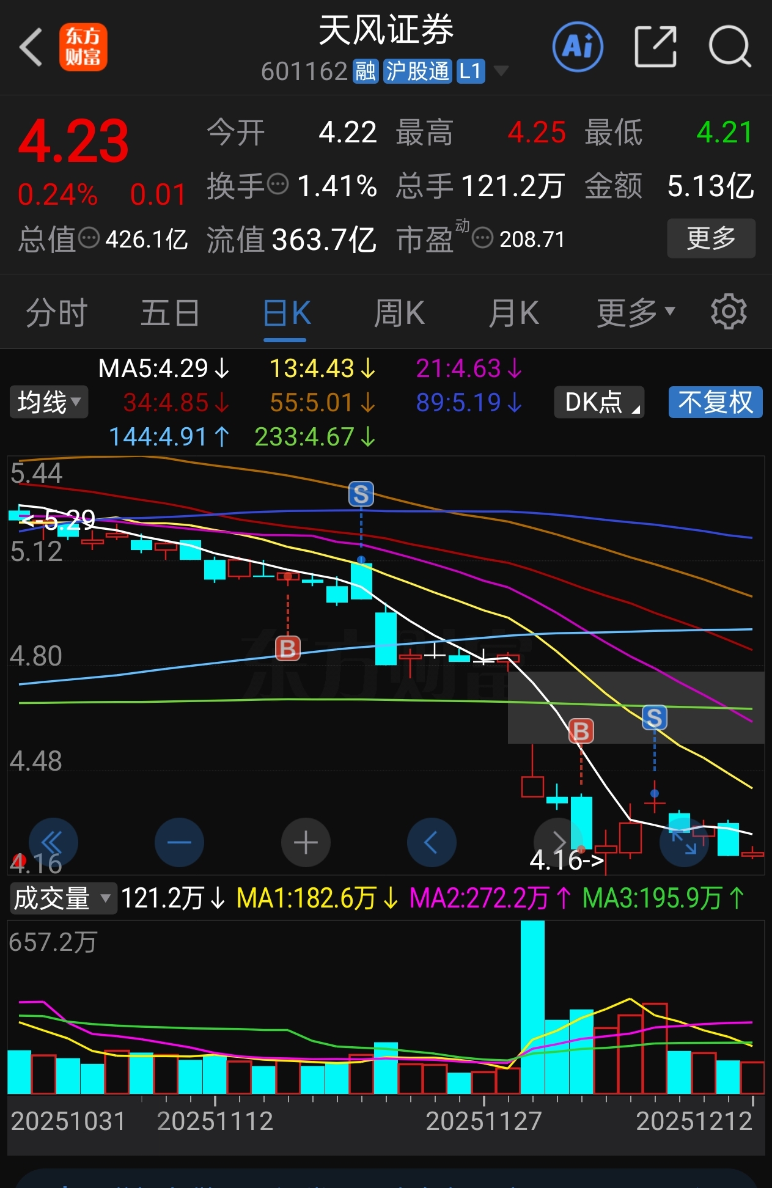The image size is (772, 1188).
Task: Tap the 总值 info circle icon
Action: tap(89, 237)
